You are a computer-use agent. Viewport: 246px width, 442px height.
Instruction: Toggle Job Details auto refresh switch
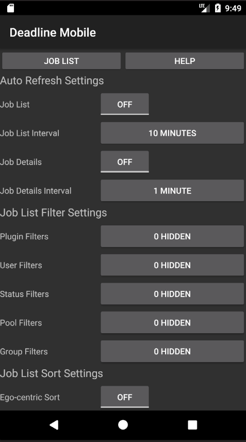(125, 162)
